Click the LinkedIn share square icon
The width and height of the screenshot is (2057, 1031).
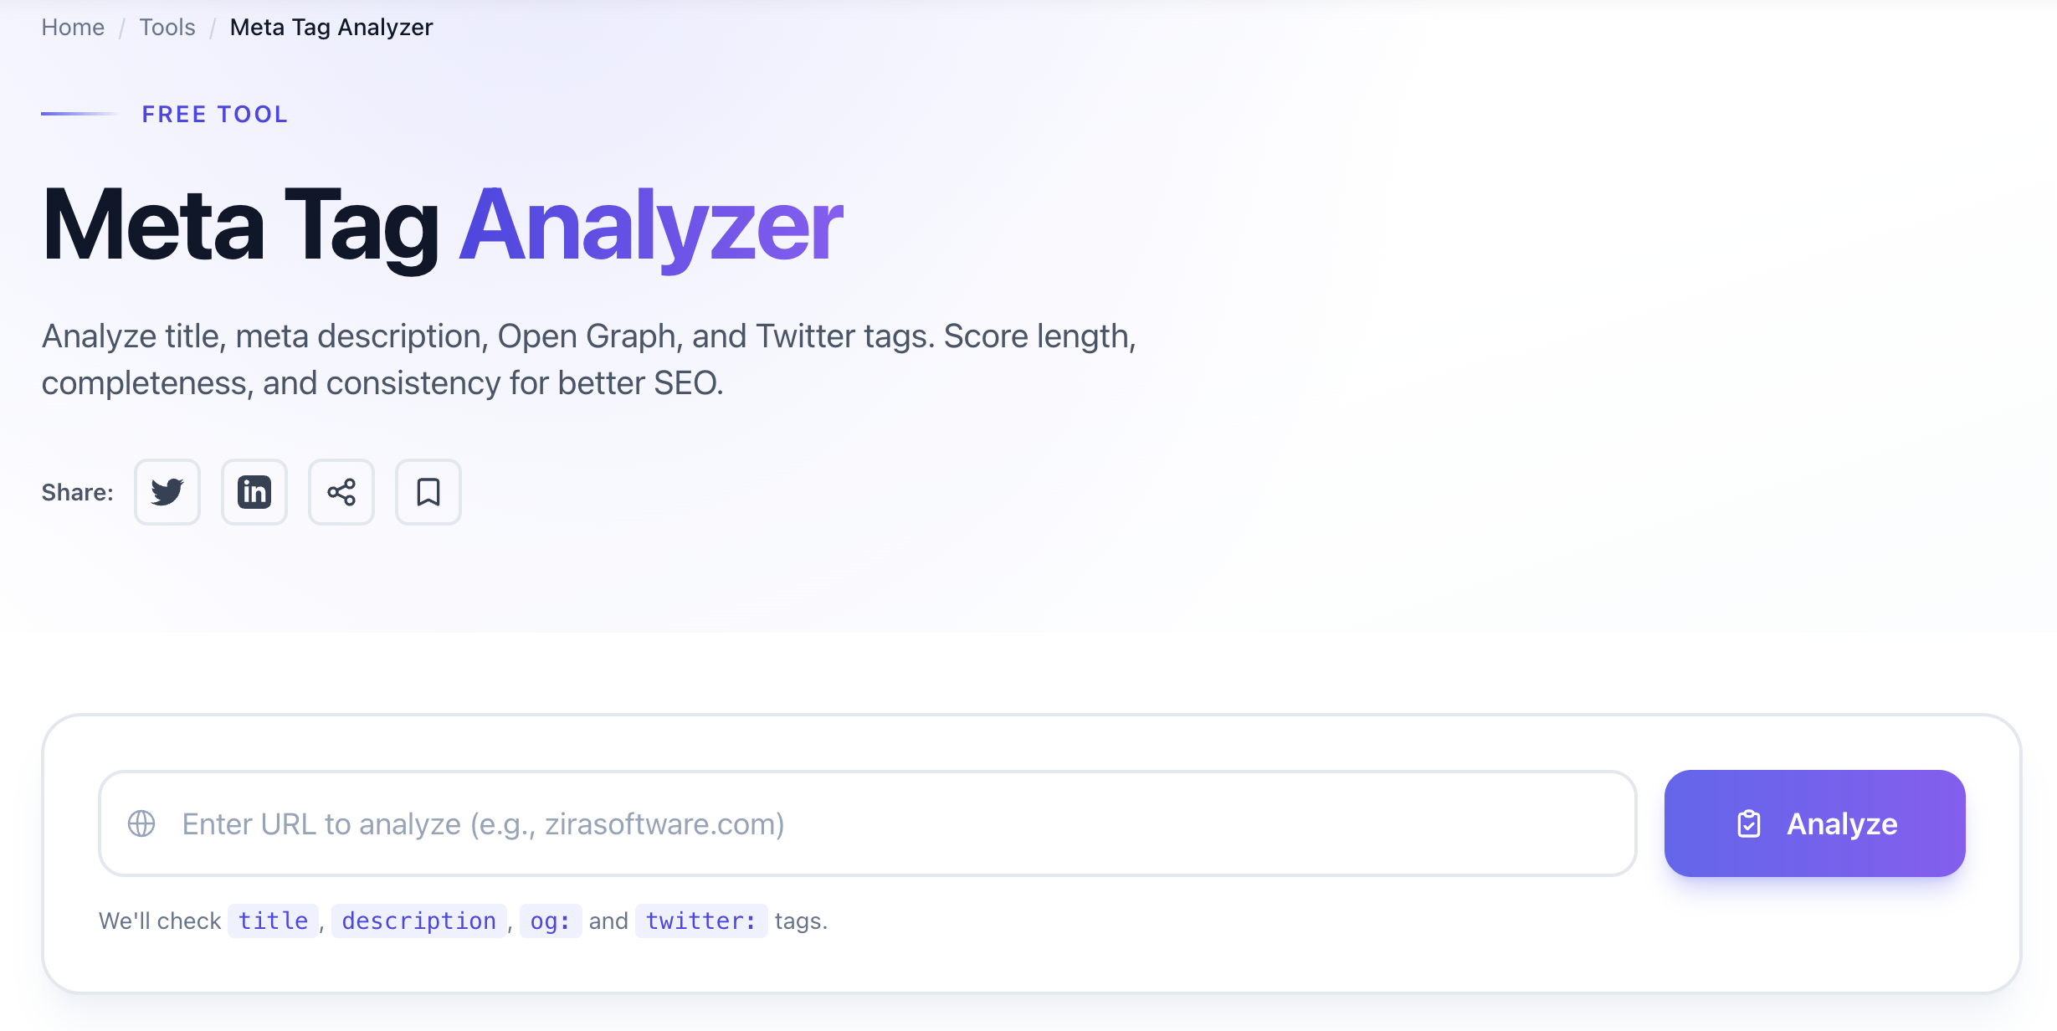pyautogui.click(x=254, y=492)
